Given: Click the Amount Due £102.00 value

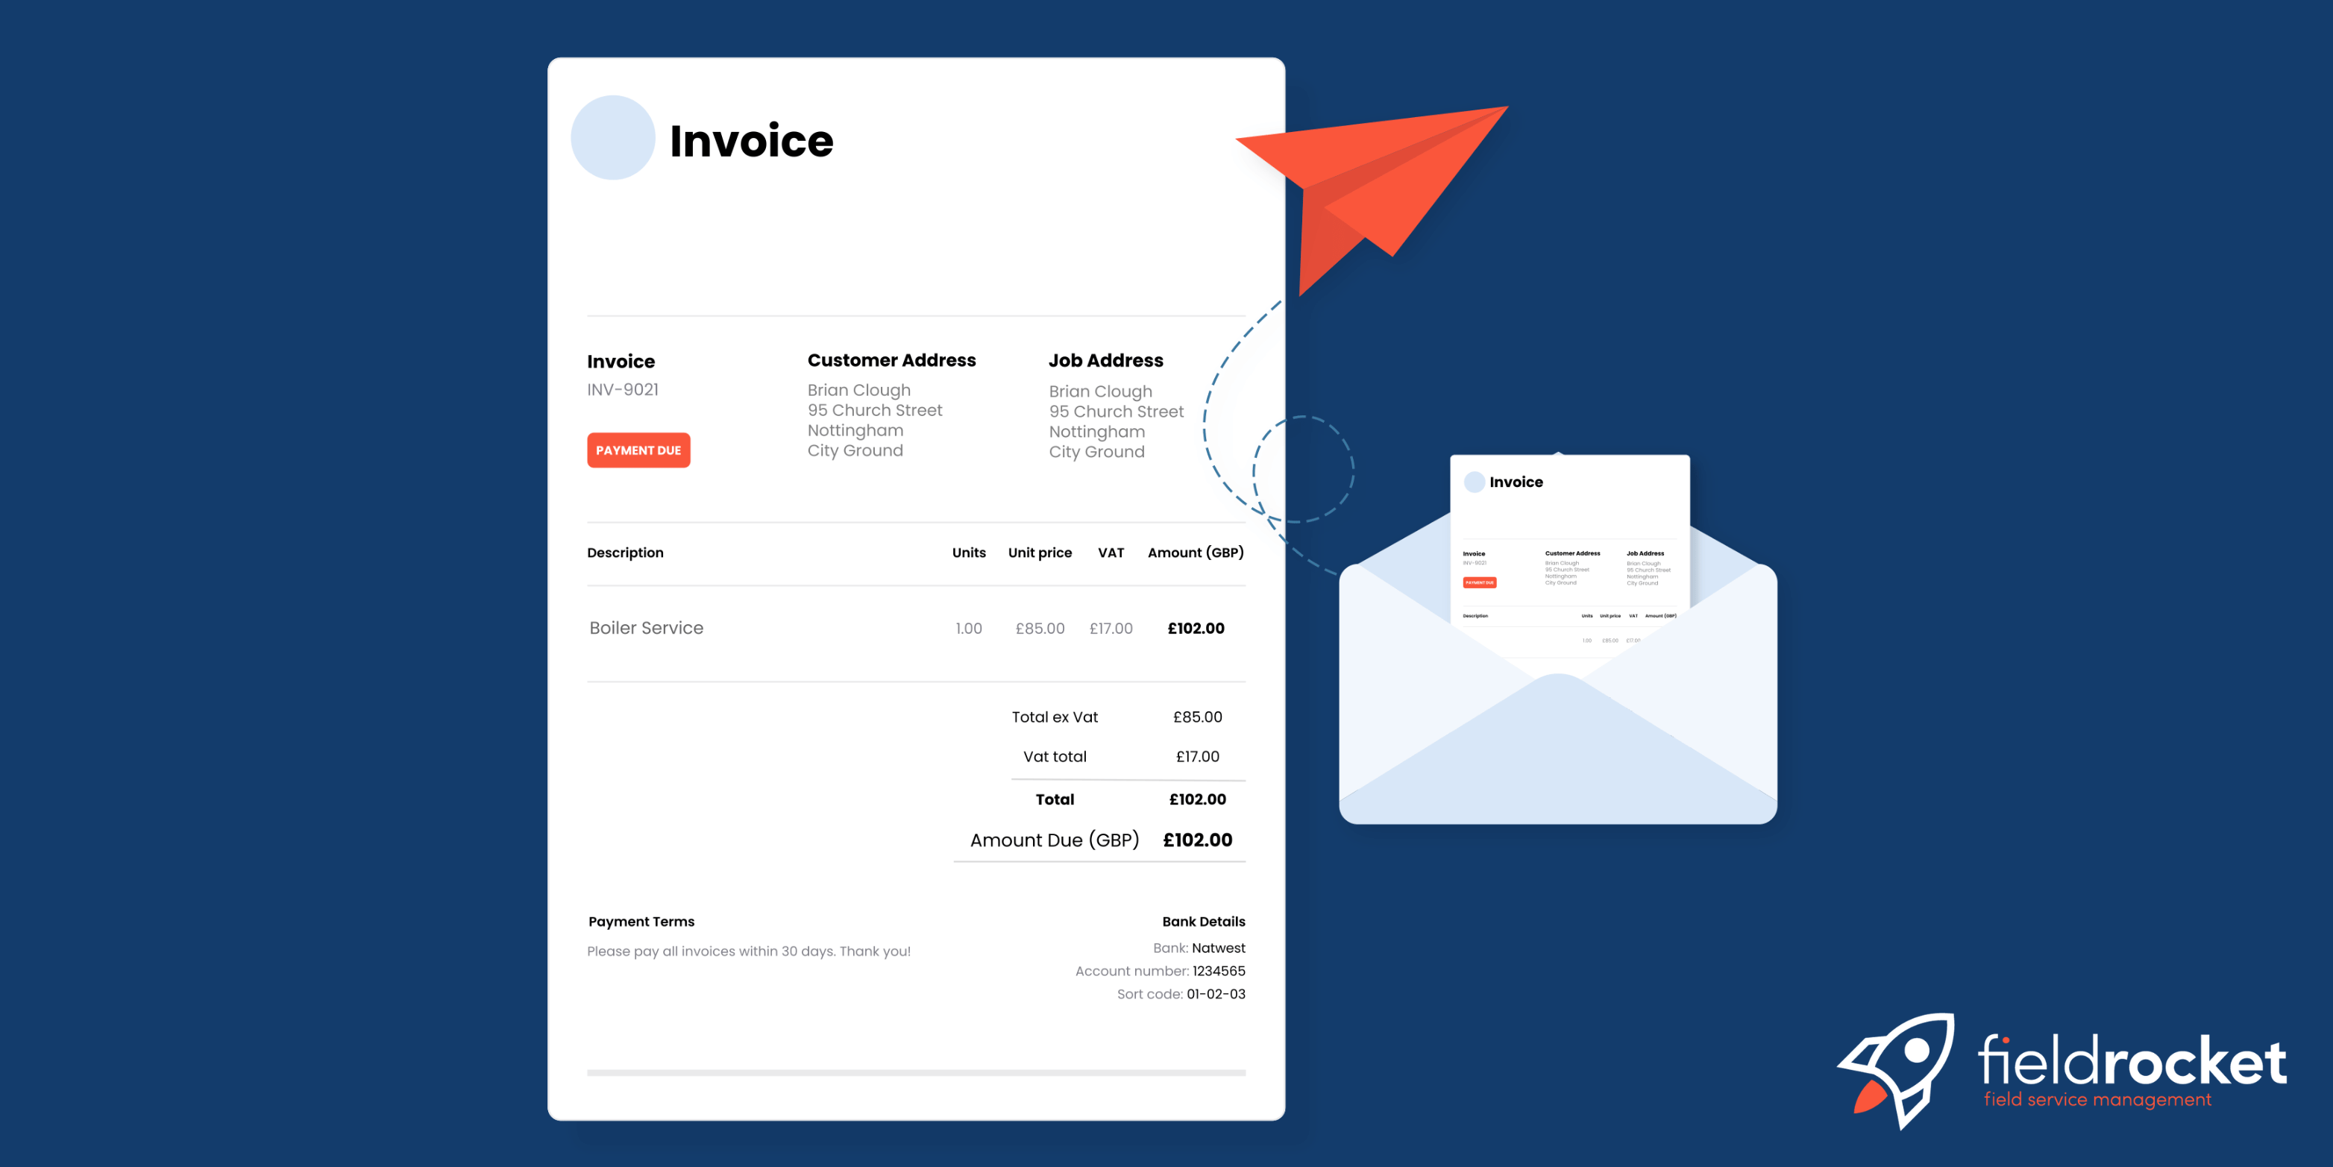Looking at the screenshot, I should (1196, 839).
